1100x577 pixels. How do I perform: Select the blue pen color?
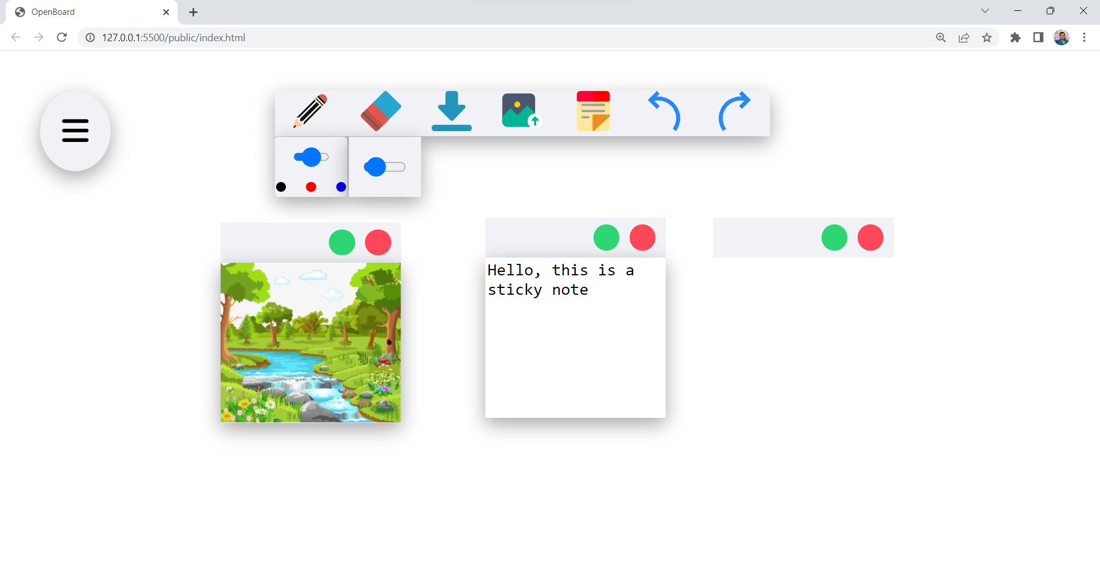coord(340,186)
